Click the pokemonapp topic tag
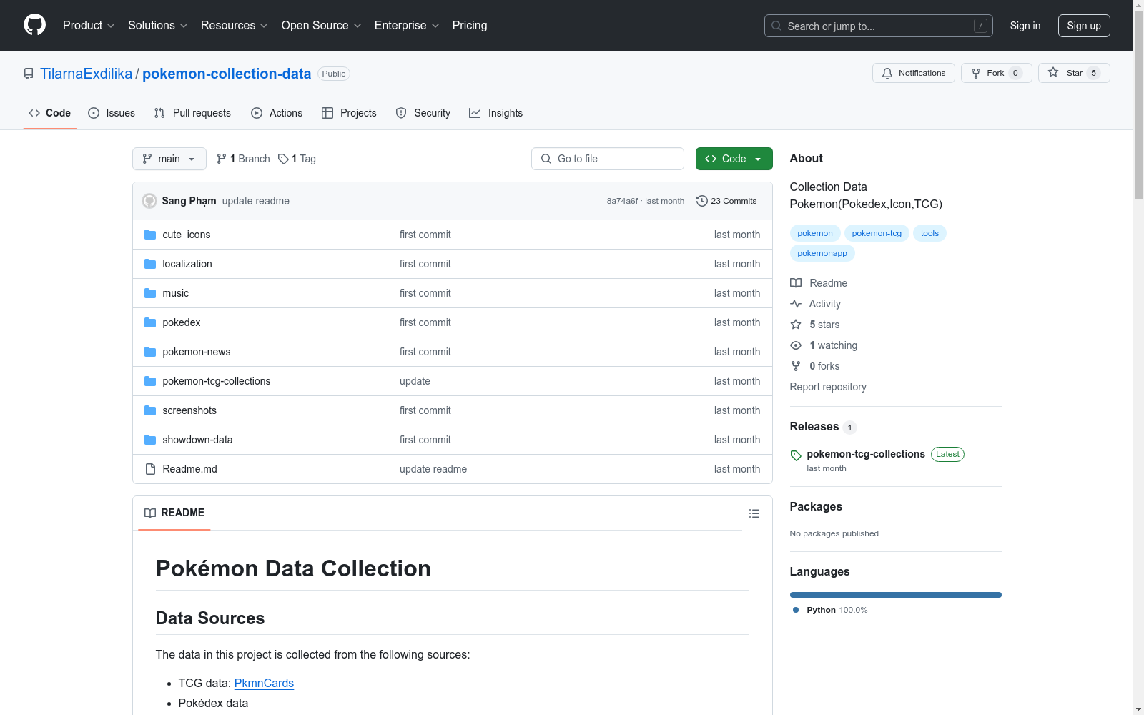1144x715 pixels. click(822, 253)
